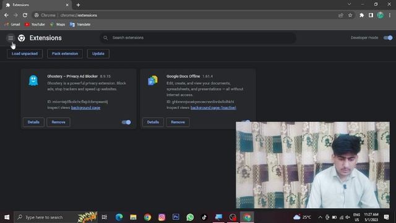Open WhatsApp from taskbar
Image resolution: width=396 pixels, height=223 pixels.
190,217
